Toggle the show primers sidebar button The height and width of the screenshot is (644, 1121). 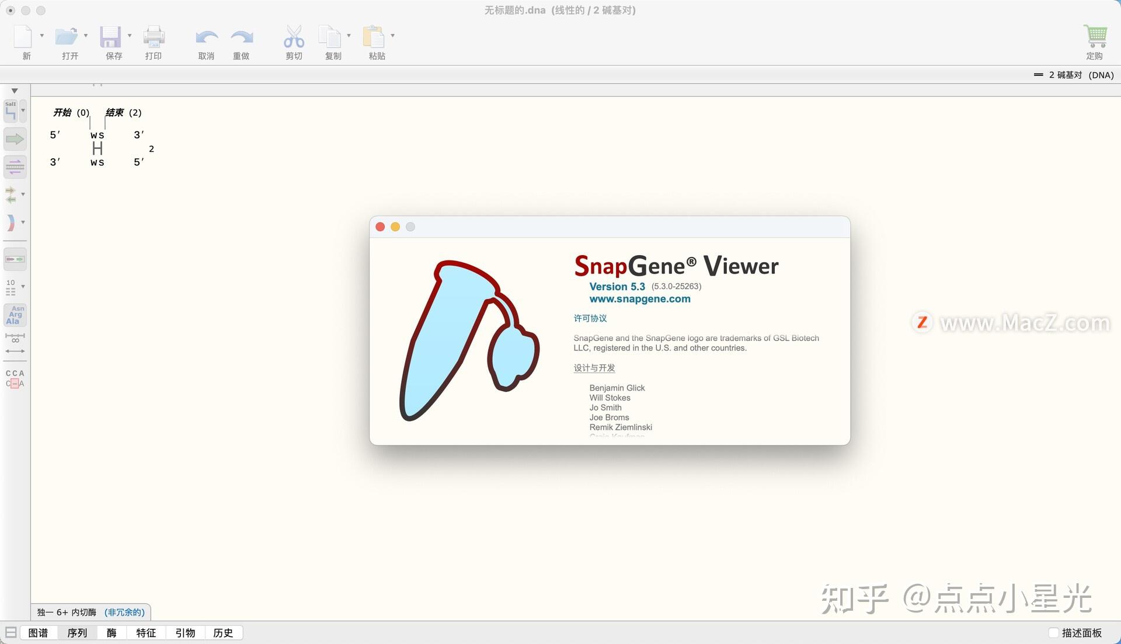(x=15, y=167)
